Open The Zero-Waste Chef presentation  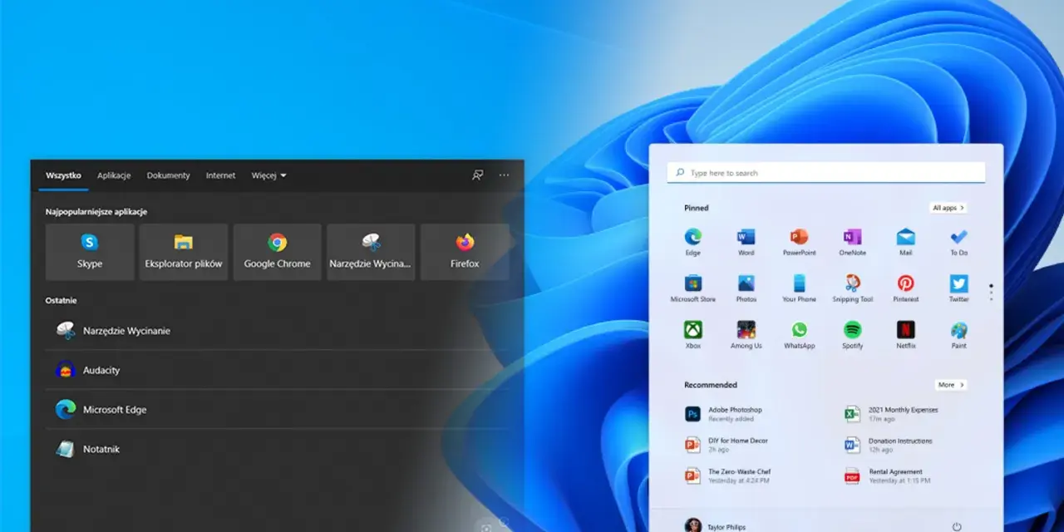728,475
